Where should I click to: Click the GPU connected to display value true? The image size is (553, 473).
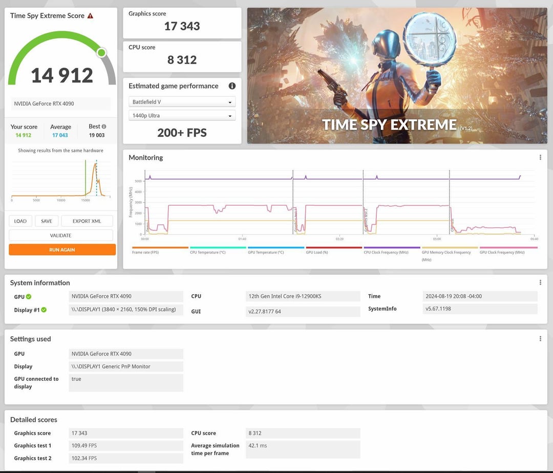tap(126, 383)
